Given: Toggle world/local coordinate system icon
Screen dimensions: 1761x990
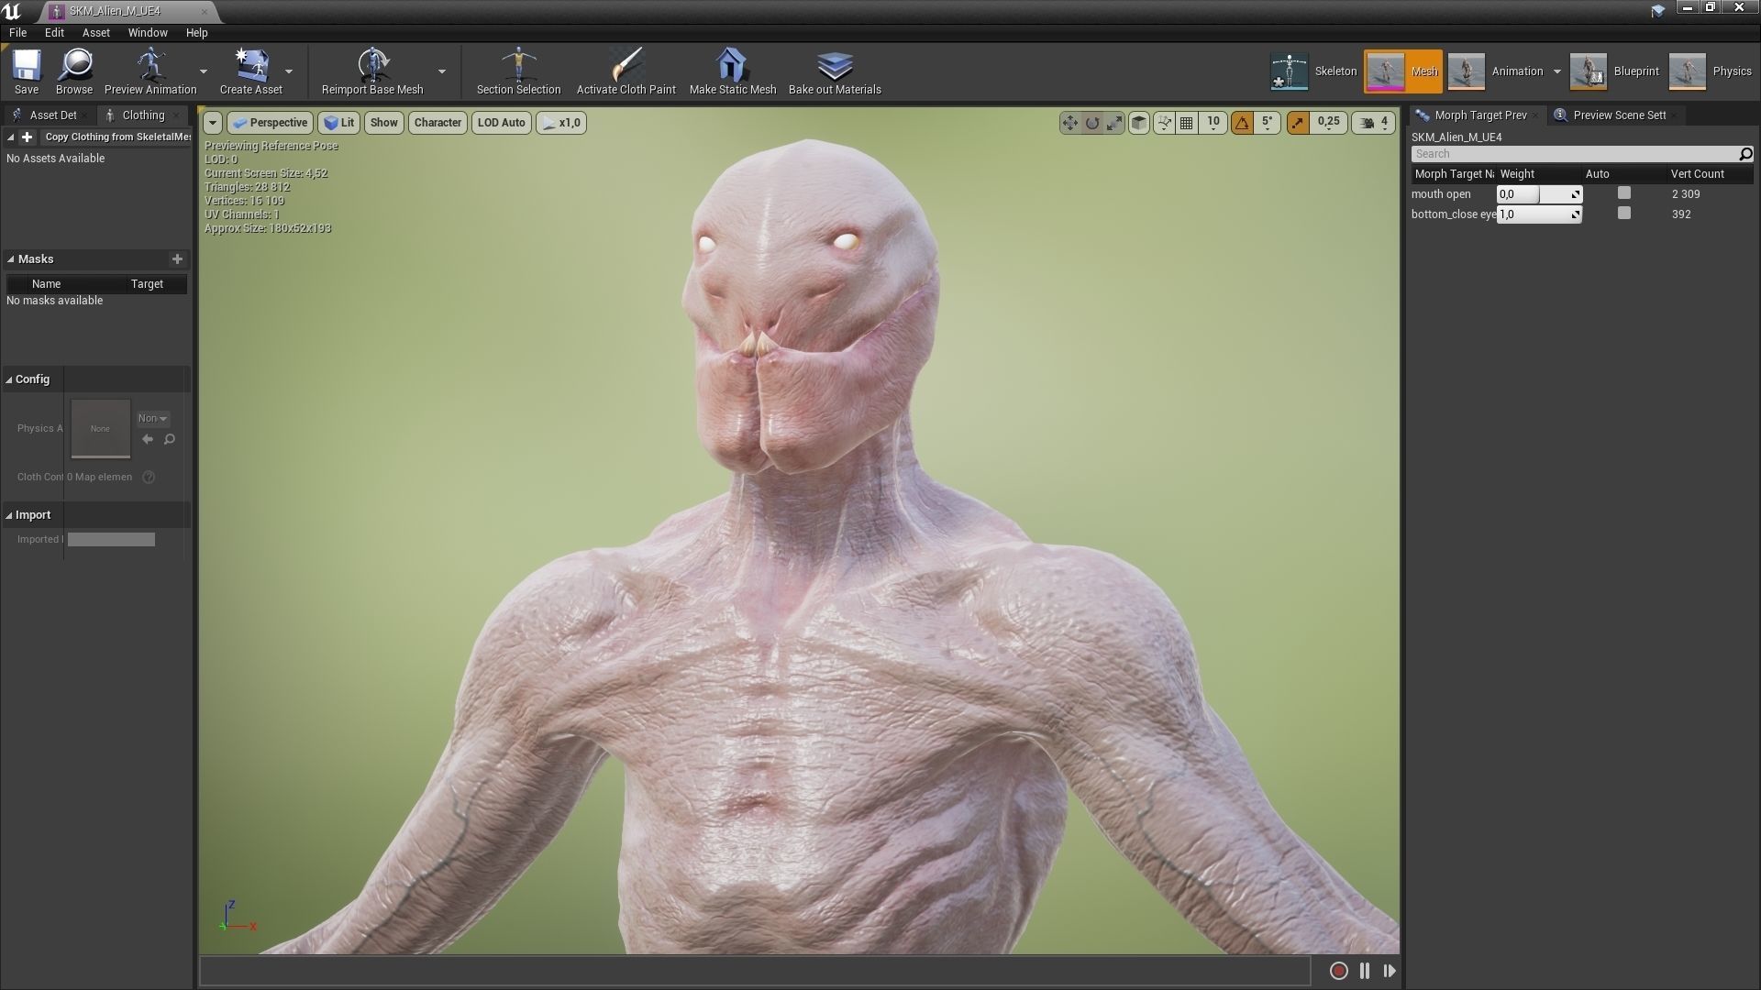Looking at the screenshot, I should tap(1138, 123).
